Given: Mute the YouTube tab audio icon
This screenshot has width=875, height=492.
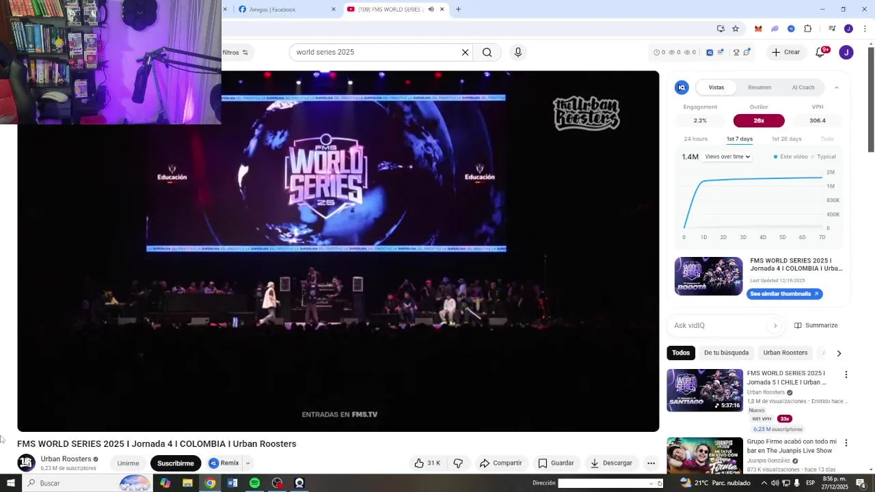Looking at the screenshot, I should pos(431,9).
